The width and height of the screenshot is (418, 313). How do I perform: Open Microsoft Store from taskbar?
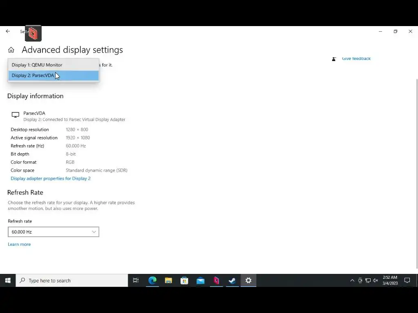tap(184, 280)
